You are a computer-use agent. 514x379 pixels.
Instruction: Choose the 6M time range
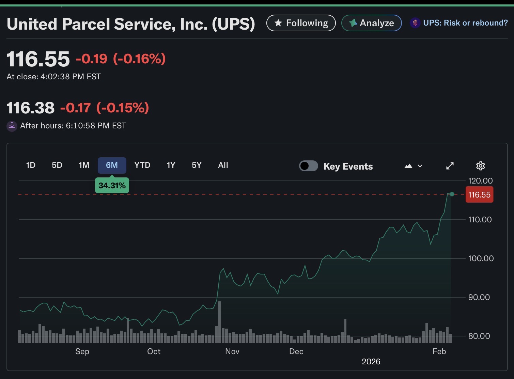(x=112, y=165)
